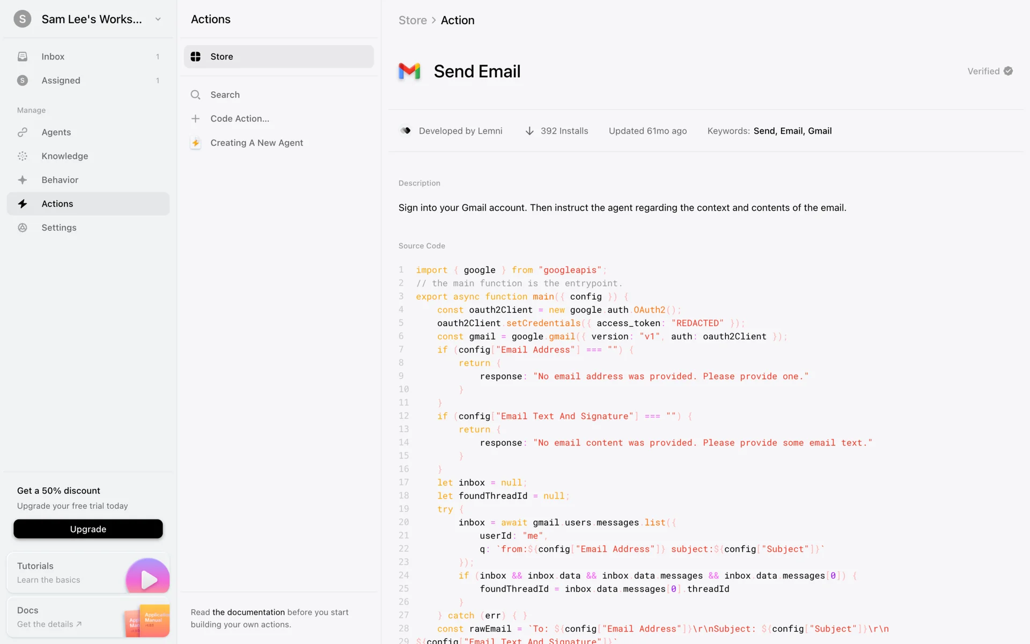
Task: Open the documentation link at panel bottom
Action: 248,612
